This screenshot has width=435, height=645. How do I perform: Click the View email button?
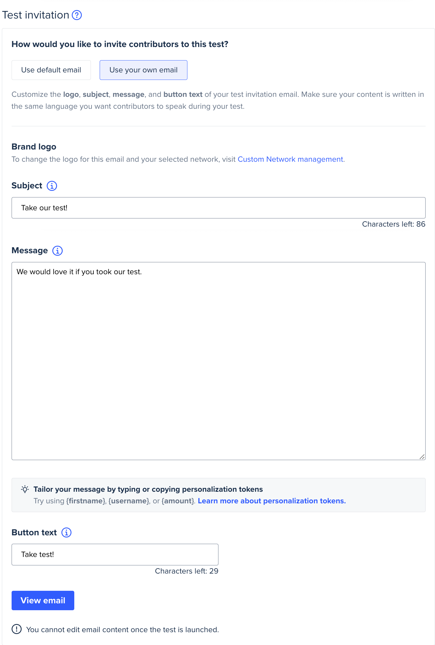(x=43, y=600)
